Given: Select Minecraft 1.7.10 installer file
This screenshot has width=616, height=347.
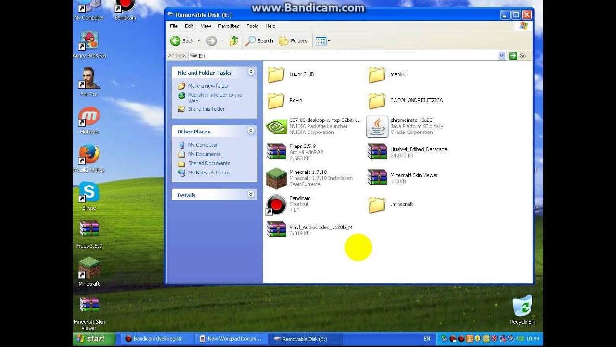Looking at the screenshot, I should [309, 178].
